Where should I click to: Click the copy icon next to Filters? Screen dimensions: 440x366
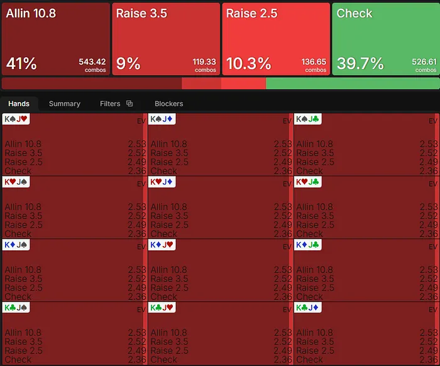[x=129, y=103]
